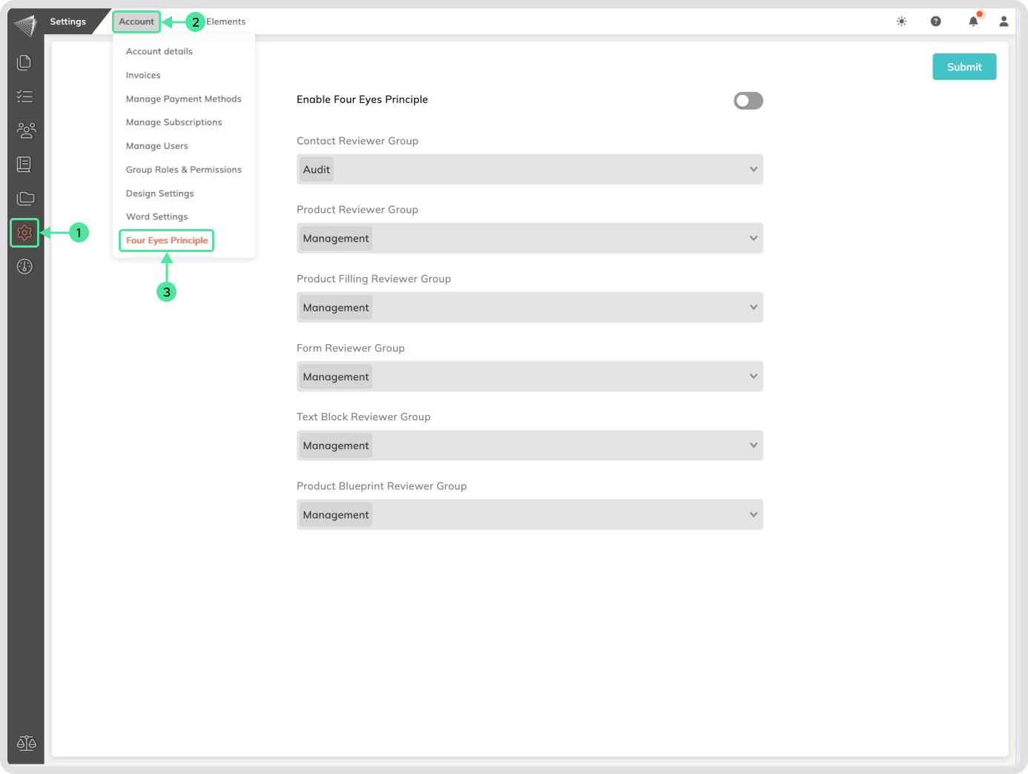
Task: Open Group Roles & Permissions menu item
Action: point(183,170)
